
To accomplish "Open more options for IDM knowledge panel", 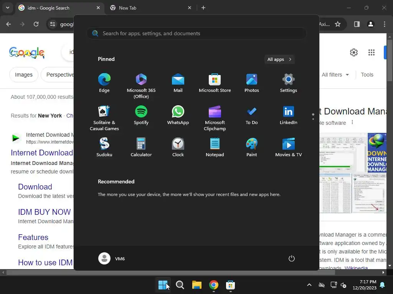I will click(x=352, y=122).
